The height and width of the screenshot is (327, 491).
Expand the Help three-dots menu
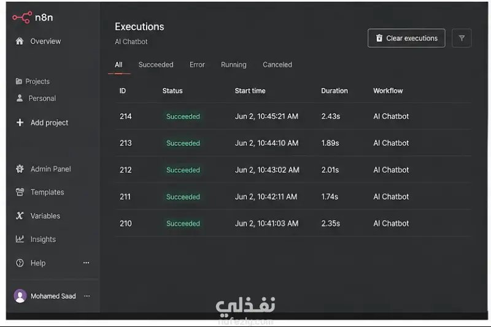[x=86, y=263]
